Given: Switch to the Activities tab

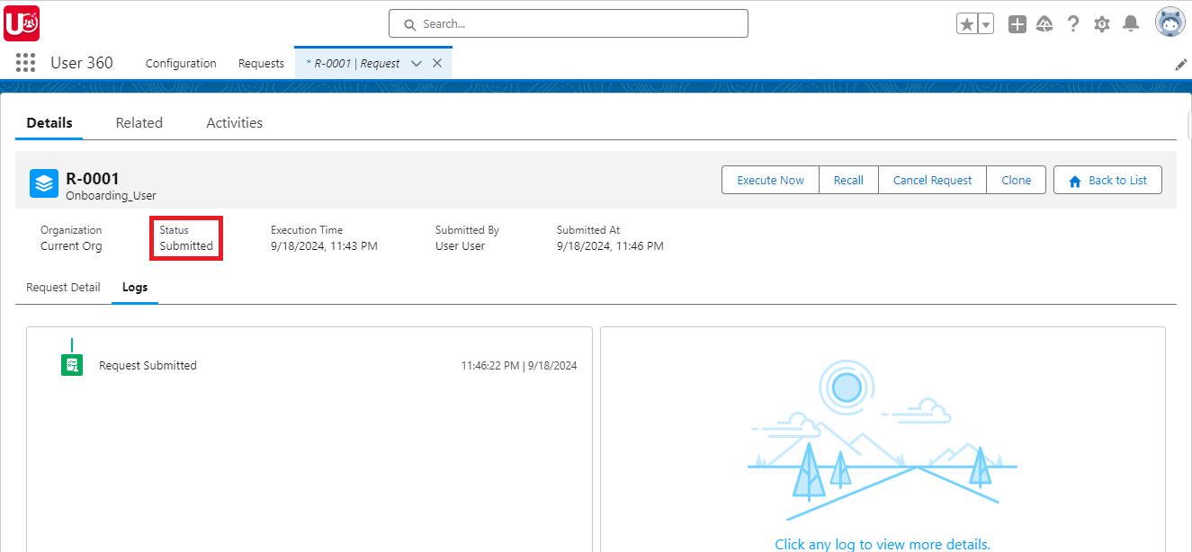Looking at the screenshot, I should tap(235, 123).
